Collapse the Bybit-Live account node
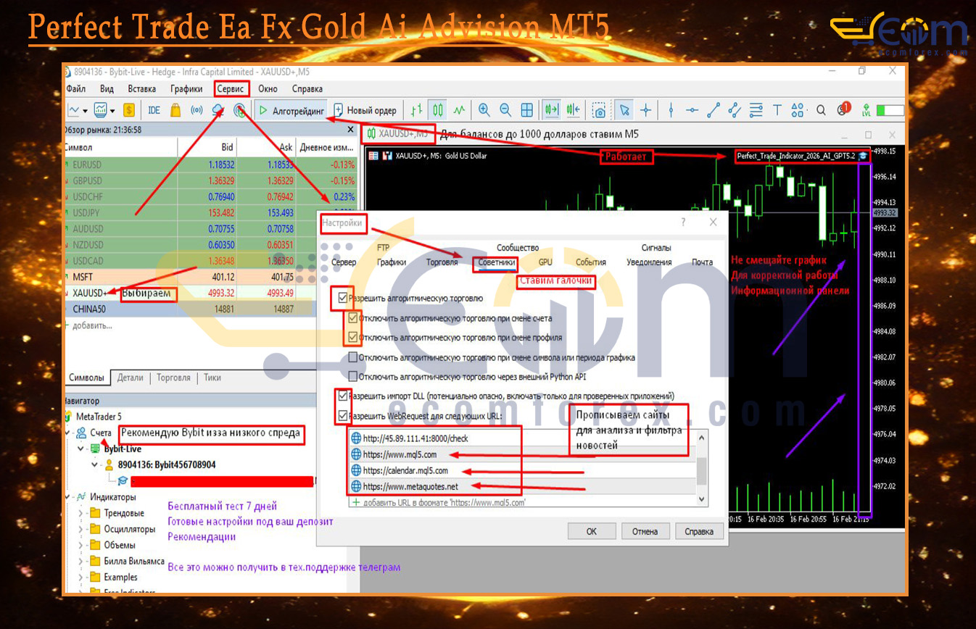Image resolution: width=976 pixels, height=629 pixels. [82, 449]
